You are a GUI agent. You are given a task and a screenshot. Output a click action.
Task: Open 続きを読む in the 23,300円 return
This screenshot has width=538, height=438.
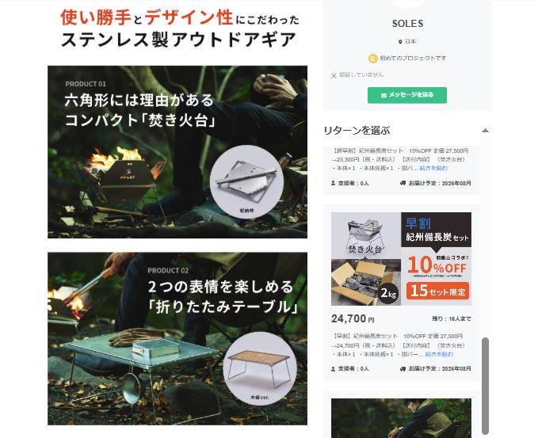pyautogui.click(x=433, y=168)
